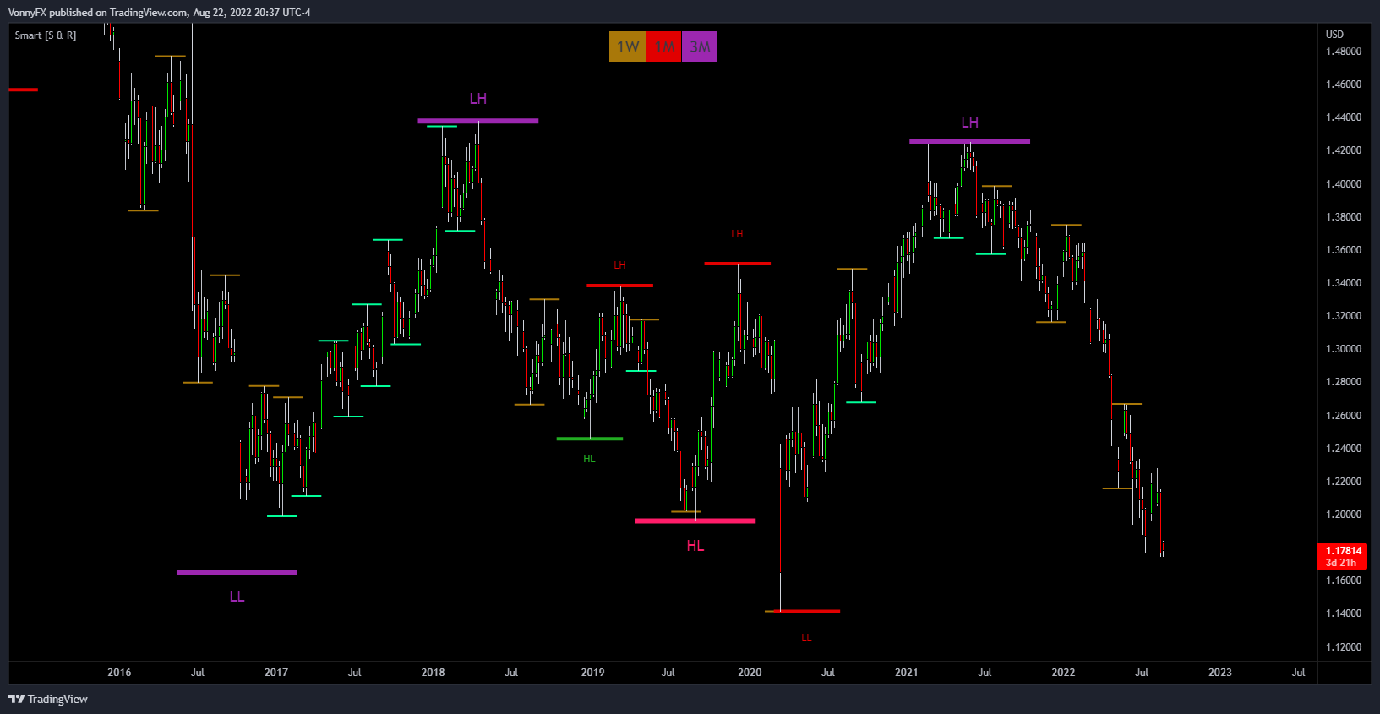The width and height of the screenshot is (1380, 714).
Task: Click the red support line at 1.14
Action: 807,611
